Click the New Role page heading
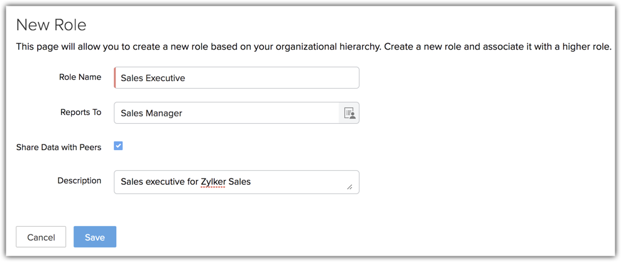 pyautogui.click(x=51, y=25)
